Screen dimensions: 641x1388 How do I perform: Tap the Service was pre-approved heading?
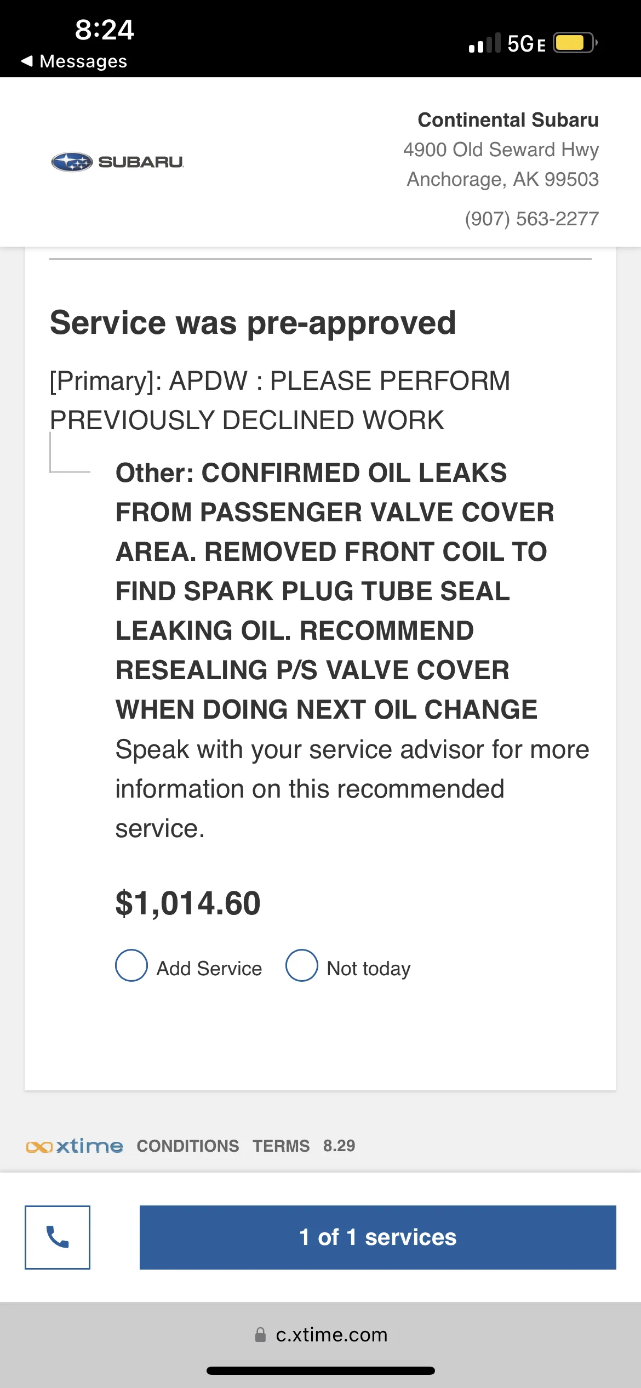click(x=253, y=322)
